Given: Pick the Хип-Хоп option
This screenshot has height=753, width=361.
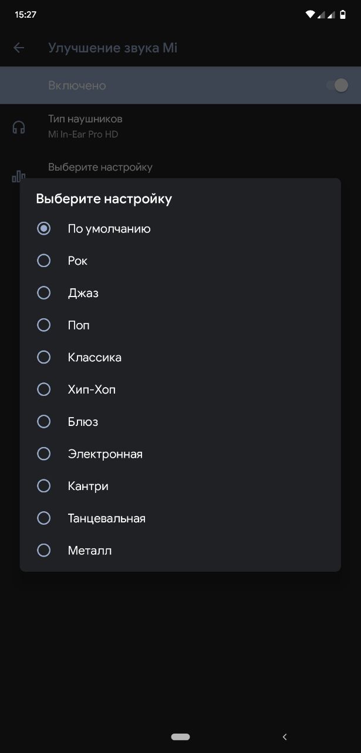Looking at the screenshot, I should click(x=180, y=389).
